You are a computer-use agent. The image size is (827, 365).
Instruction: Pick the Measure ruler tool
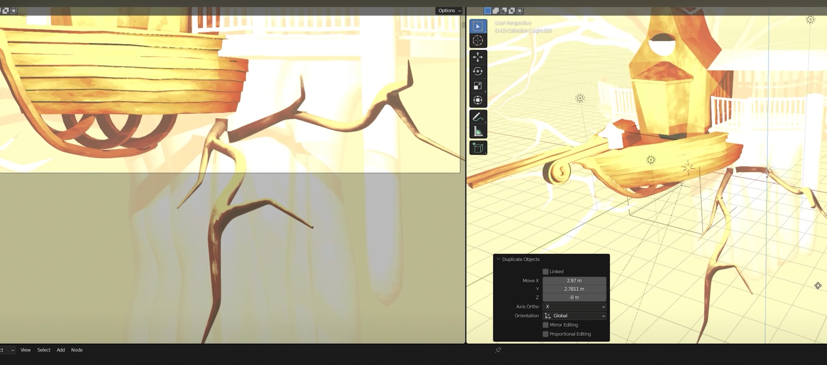[478, 132]
